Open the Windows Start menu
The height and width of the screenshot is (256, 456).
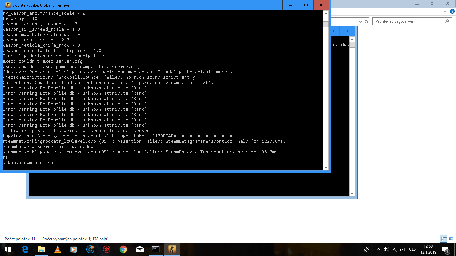(x=8, y=249)
